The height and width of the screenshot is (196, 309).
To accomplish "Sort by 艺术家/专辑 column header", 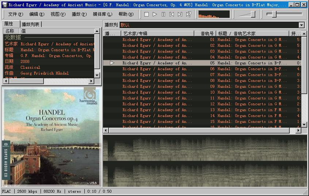I will point(157,34).
